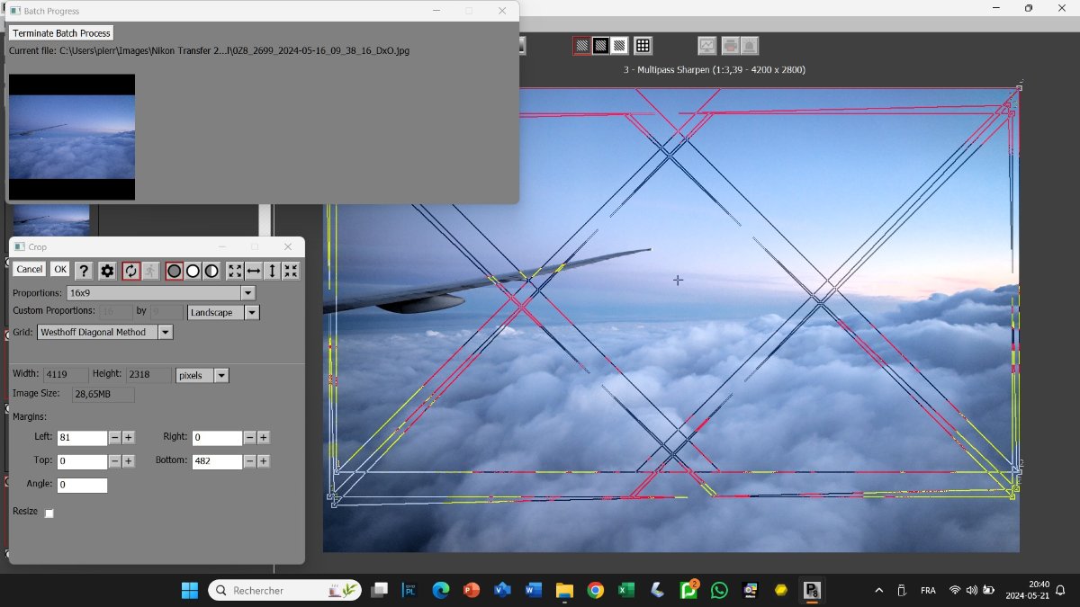The height and width of the screenshot is (607, 1080).
Task: Select the black background hatch icon
Action: (600, 45)
